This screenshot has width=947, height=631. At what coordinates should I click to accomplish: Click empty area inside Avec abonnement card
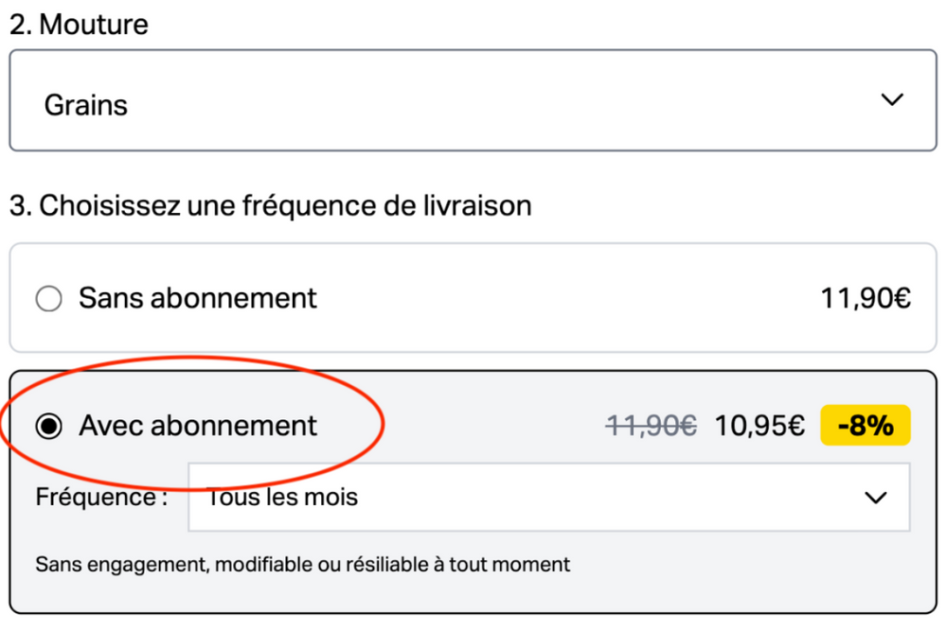(x=724, y=579)
